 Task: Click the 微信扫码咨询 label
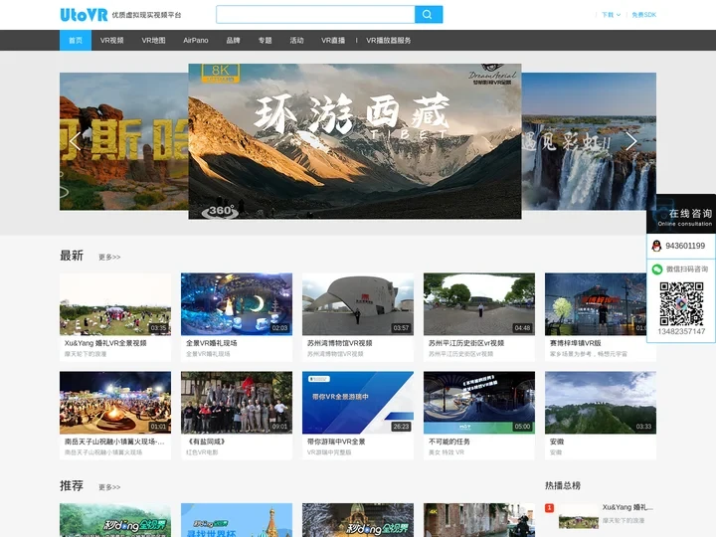[x=687, y=269]
